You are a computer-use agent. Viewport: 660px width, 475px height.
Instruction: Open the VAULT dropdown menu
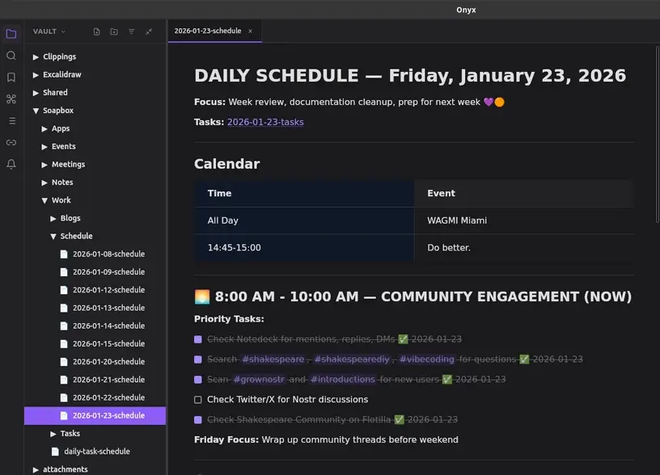click(x=49, y=32)
